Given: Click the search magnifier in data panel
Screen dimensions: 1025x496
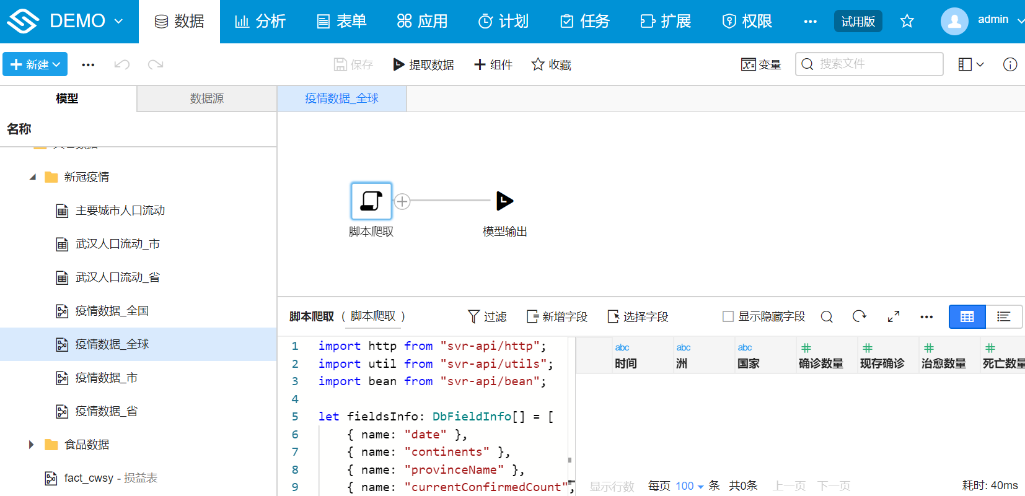Looking at the screenshot, I should click(827, 316).
